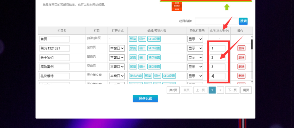294x128 pixels.
Task: Edit the 礼仪模特 column name field
Action: click(55, 76)
